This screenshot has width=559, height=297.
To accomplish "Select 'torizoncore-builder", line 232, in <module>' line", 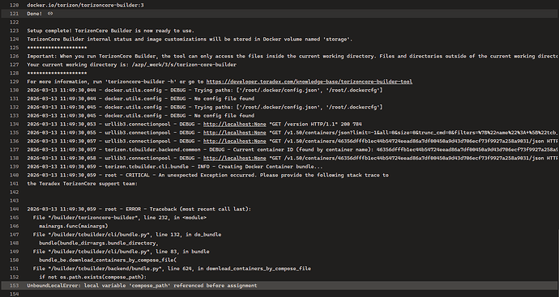I will pos(120,218).
